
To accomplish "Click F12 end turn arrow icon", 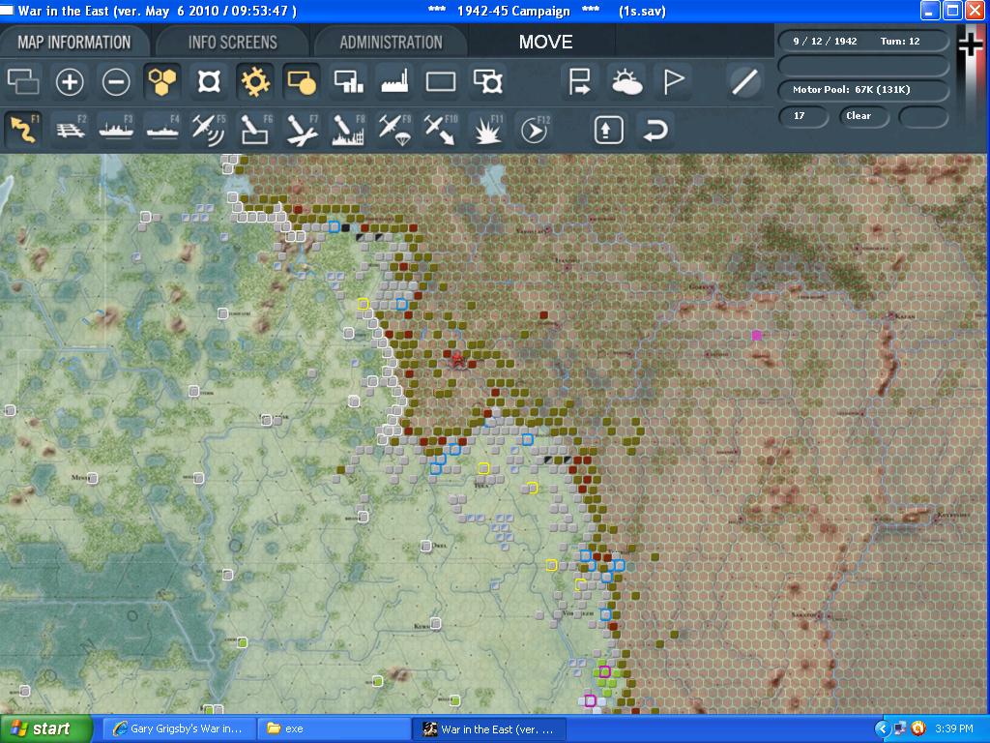I will point(534,130).
